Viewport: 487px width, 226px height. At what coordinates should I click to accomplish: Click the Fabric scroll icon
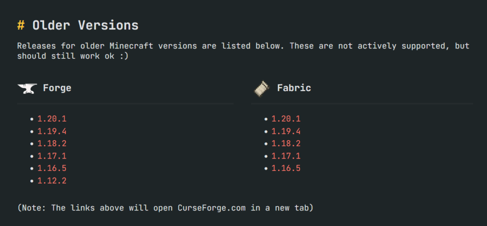pos(262,88)
